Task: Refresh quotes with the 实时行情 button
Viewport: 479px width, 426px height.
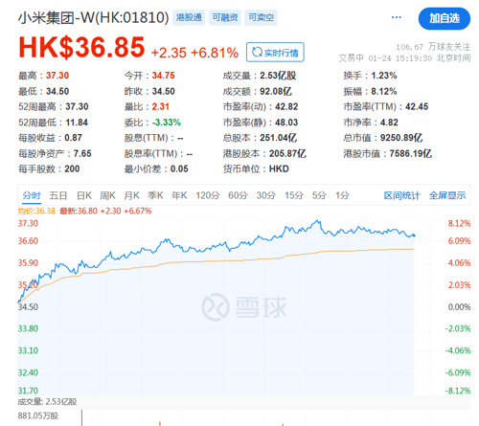Action: point(275,52)
